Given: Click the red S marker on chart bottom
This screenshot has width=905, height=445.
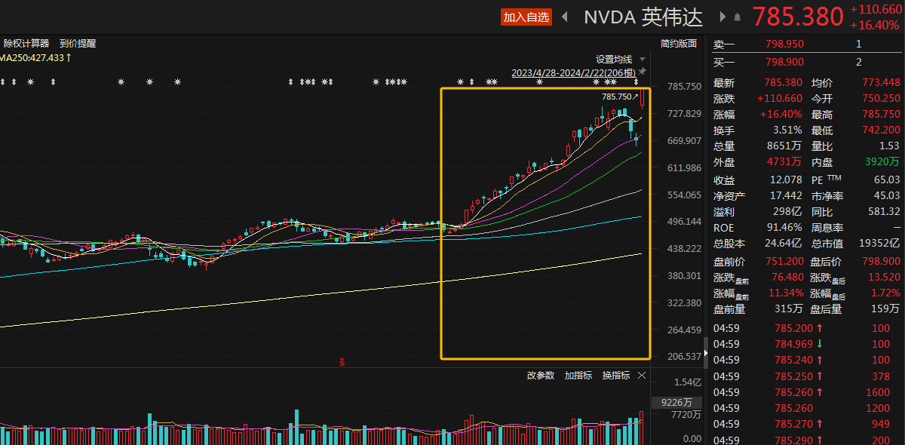Looking at the screenshot, I should [x=342, y=362].
